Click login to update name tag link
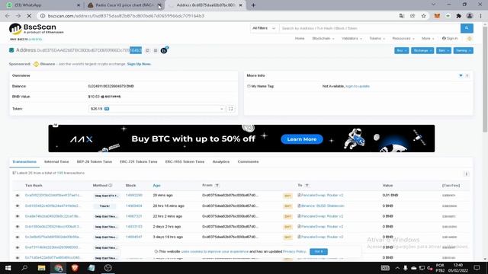Viewport: 488px width, 274px height. [358, 86]
